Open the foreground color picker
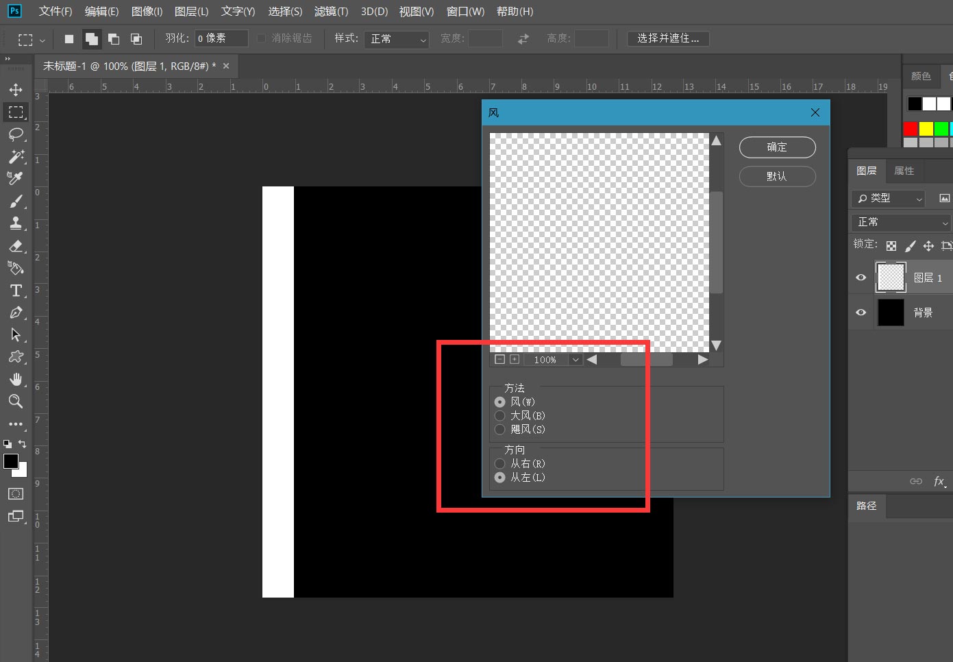The width and height of the screenshot is (953, 662). (10, 461)
